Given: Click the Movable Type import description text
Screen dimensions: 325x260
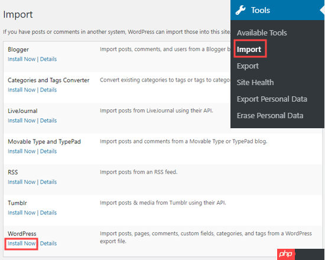Looking at the screenshot, I should pos(183,141).
